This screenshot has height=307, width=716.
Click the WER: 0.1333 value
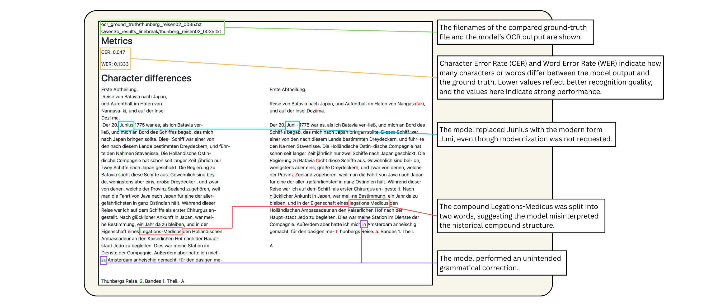(x=115, y=64)
